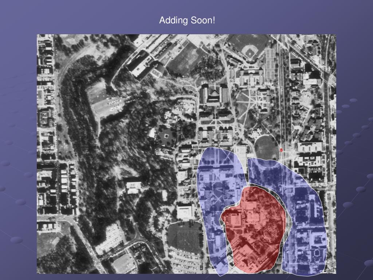The height and width of the screenshot is (280, 373).
Task: Click the parking lot below the athletic field
Action: (185, 262)
